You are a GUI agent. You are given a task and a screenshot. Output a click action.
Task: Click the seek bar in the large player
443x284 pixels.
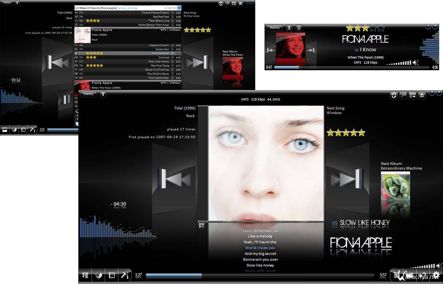click(x=260, y=275)
